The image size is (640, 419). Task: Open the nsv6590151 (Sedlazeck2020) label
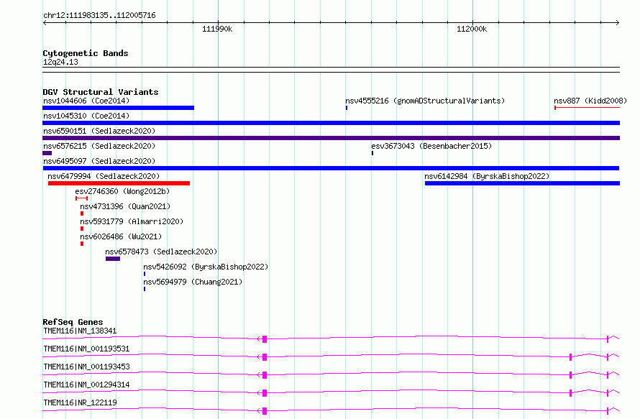pyautogui.click(x=99, y=131)
